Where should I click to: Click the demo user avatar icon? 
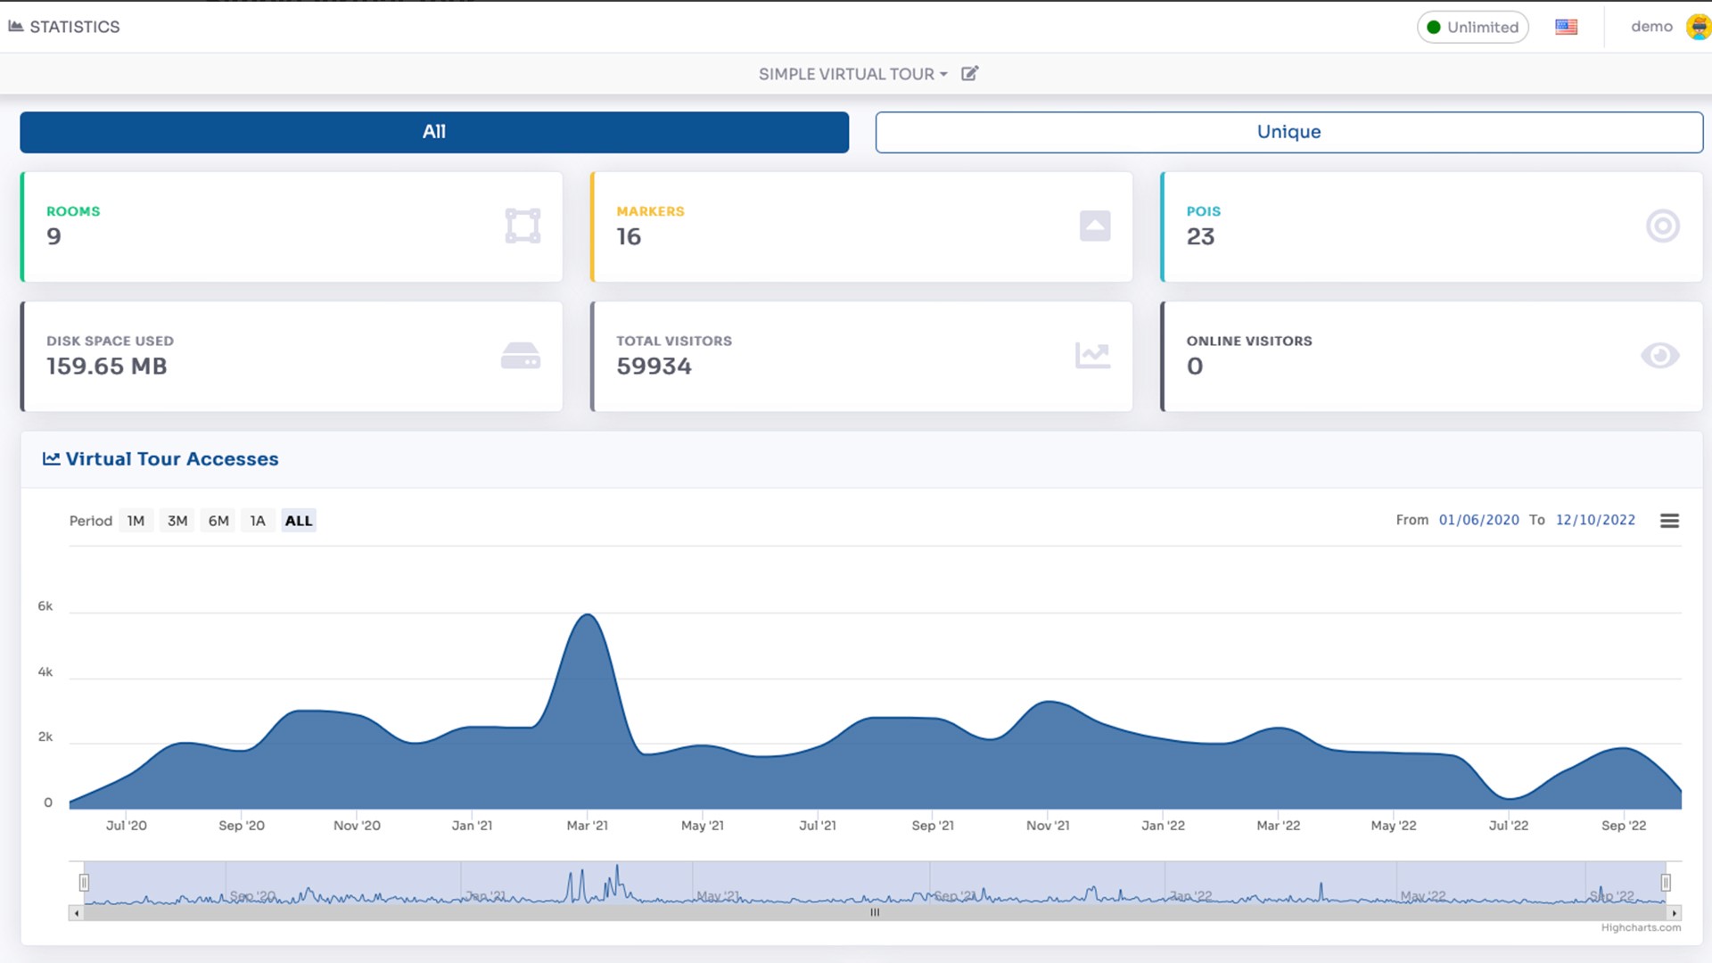(x=1698, y=27)
